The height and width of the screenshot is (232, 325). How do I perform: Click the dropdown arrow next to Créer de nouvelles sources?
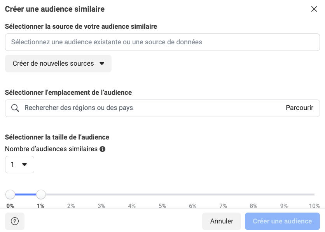pos(102,63)
